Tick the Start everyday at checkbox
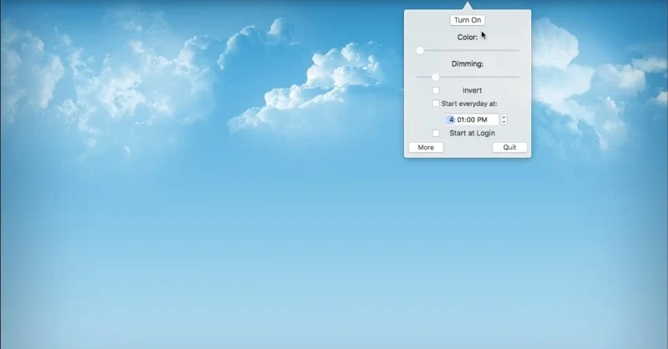Screen dimensions: 668x349 point(436,104)
